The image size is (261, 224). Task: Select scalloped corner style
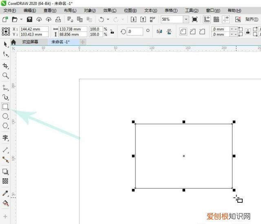(x=192, y=31)
